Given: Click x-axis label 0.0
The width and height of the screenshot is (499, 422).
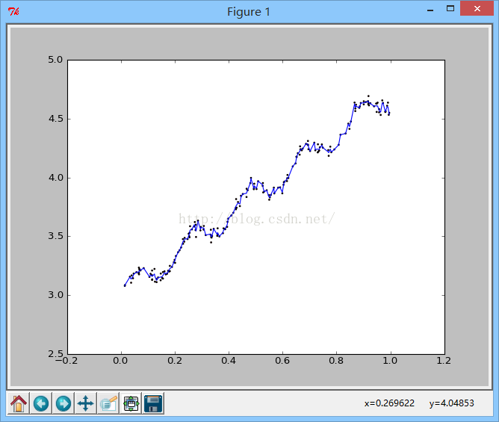Looking at the screenshot, I should click(x=120, y=361).
